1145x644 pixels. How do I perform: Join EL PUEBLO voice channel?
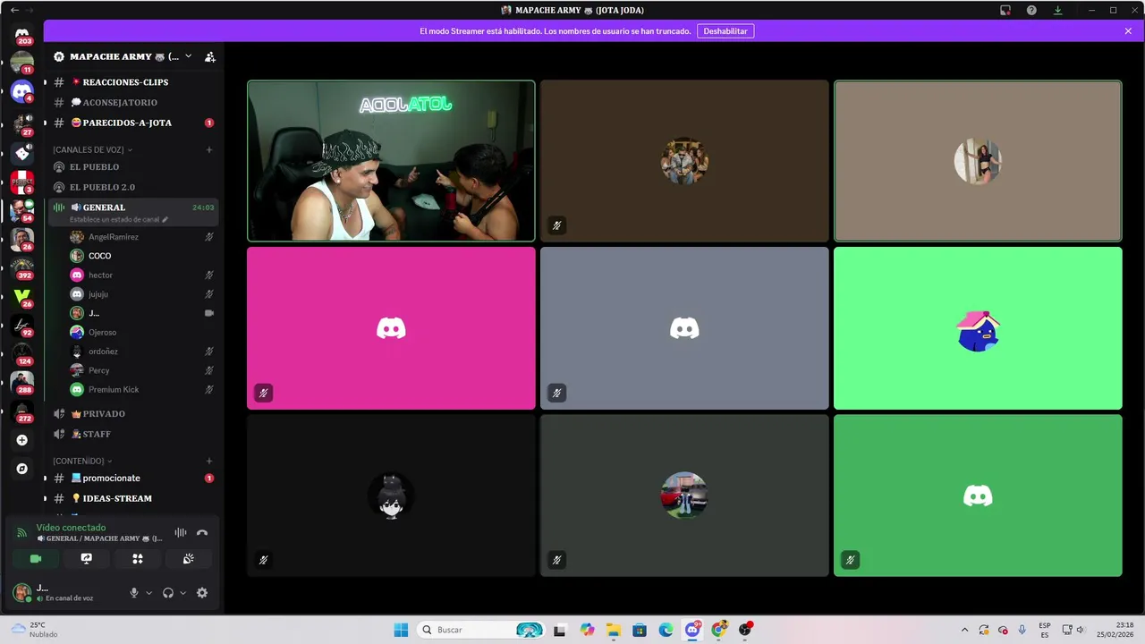[x=132, y=166]
